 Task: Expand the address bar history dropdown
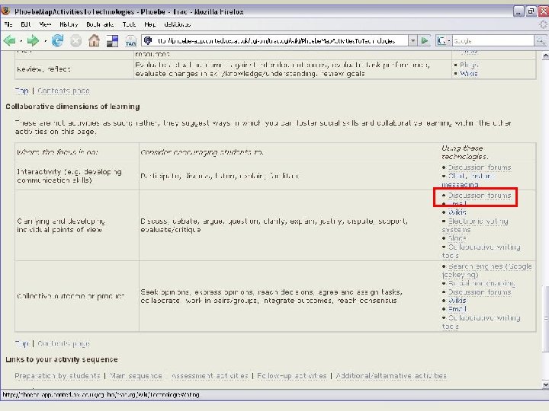pyautogui.click(x=414, y=40)
